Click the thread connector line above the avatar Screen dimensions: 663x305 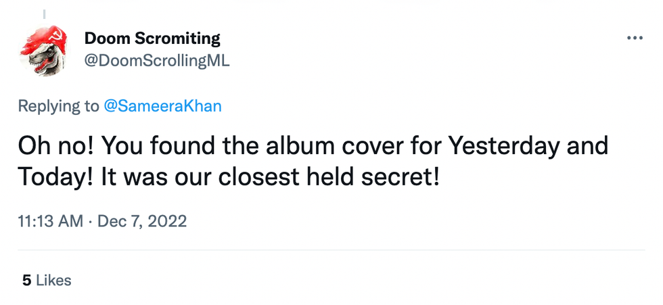(x=44, y=14)
